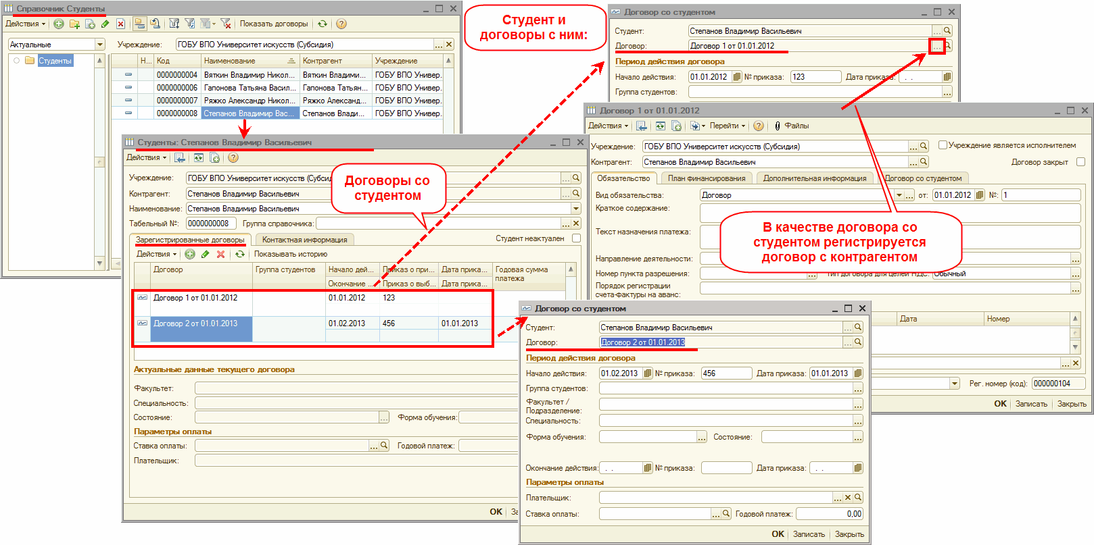The width and height of the screenshot is (1094, 545).
Task: Select row Гапонова Татьяна Васил...
Action: click(x=279, y=88)
